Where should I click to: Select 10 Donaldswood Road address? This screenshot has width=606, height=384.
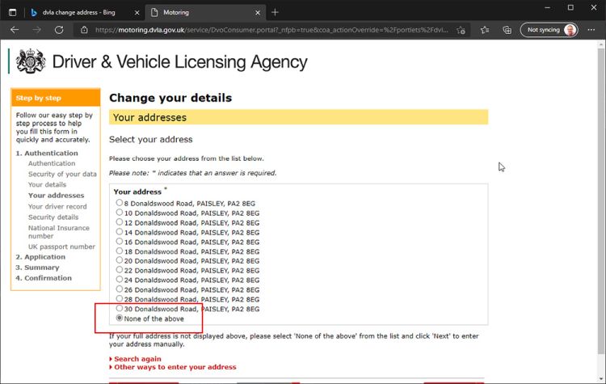pyautogui.click(x=120, y=213)
